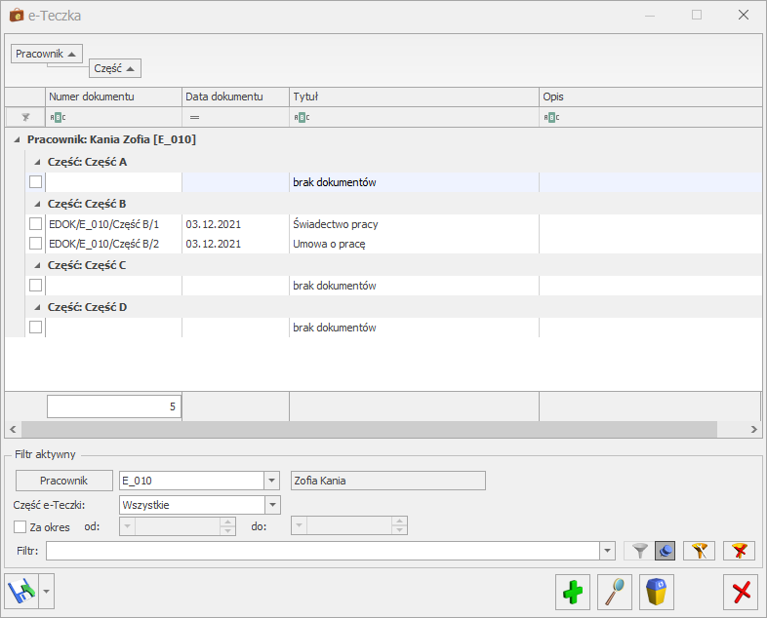Toggle the filter pin icon
Screen dimensions: 767x618
(x=666, y=551)
